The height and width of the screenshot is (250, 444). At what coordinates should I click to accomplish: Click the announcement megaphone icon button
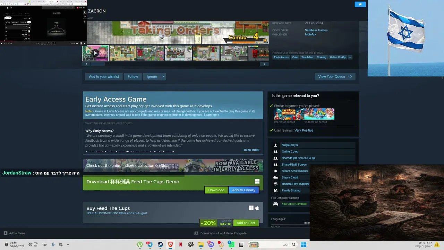(360, 5)
